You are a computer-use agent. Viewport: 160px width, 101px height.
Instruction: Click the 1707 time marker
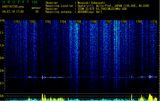click(108, 22)
